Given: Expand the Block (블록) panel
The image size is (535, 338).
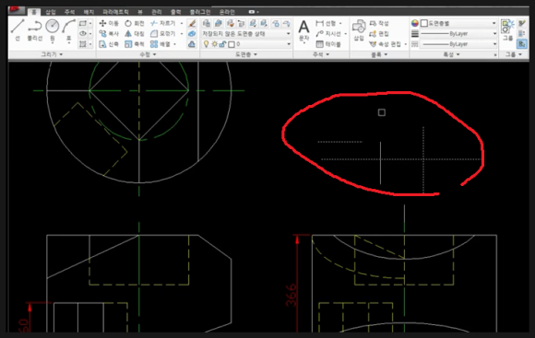Looking at the screenshot, I should 379,54.
